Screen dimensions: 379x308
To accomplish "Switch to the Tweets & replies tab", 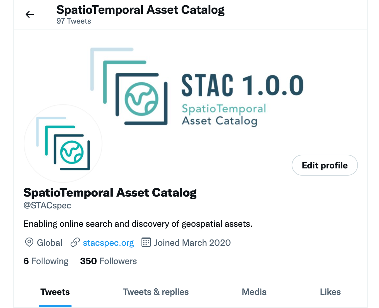I will pyautogui.click(x=156, y=292).
